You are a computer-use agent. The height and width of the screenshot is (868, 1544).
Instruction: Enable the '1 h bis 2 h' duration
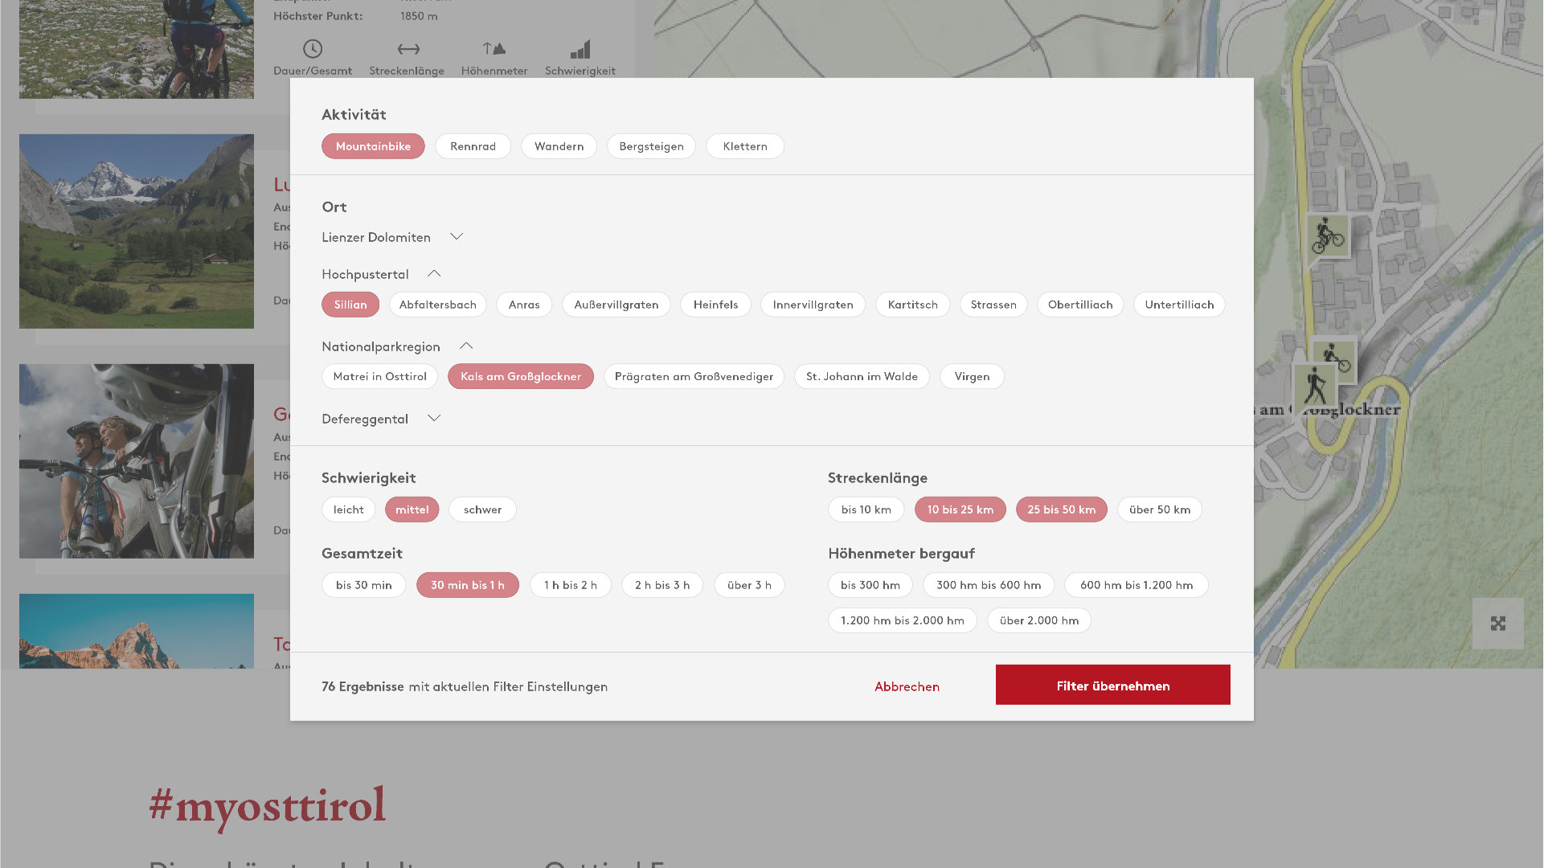tap(570, 585)
